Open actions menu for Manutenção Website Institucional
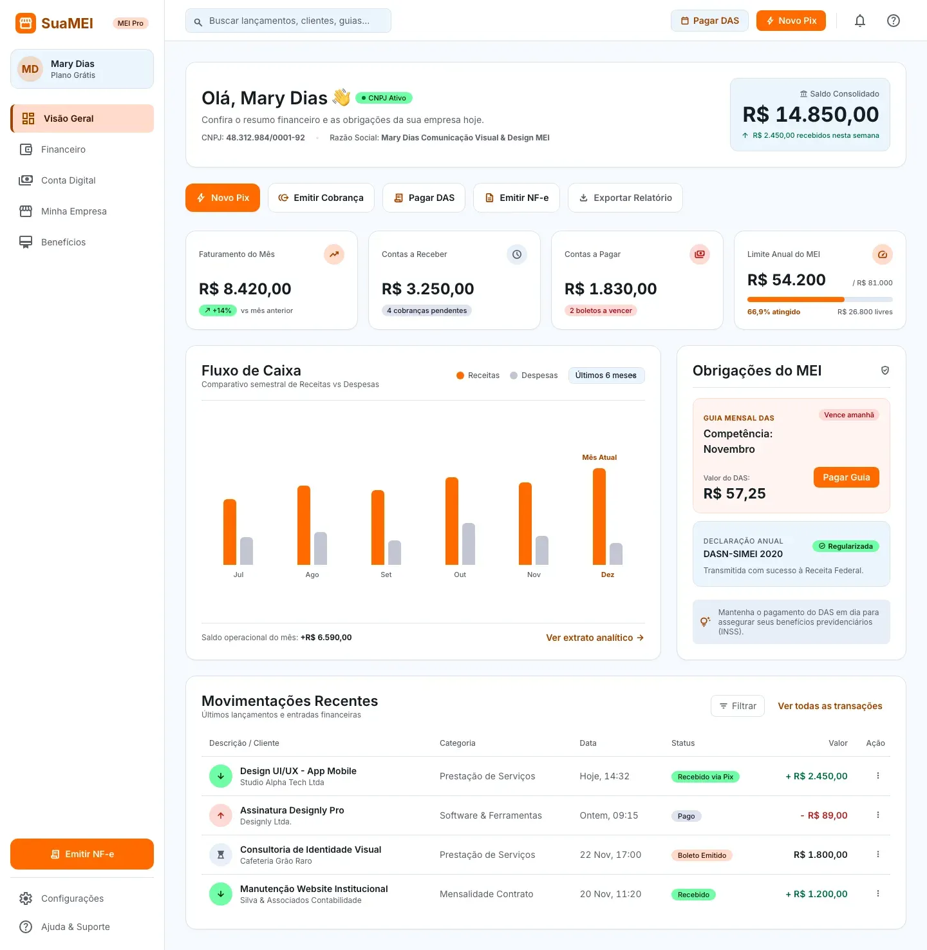The image size is (927, 950). [878, 894]
